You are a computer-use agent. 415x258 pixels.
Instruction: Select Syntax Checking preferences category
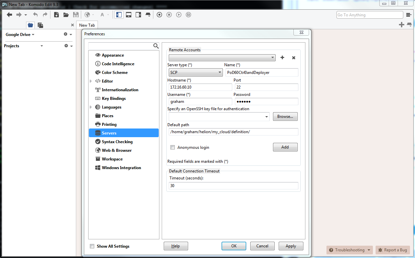117,142
